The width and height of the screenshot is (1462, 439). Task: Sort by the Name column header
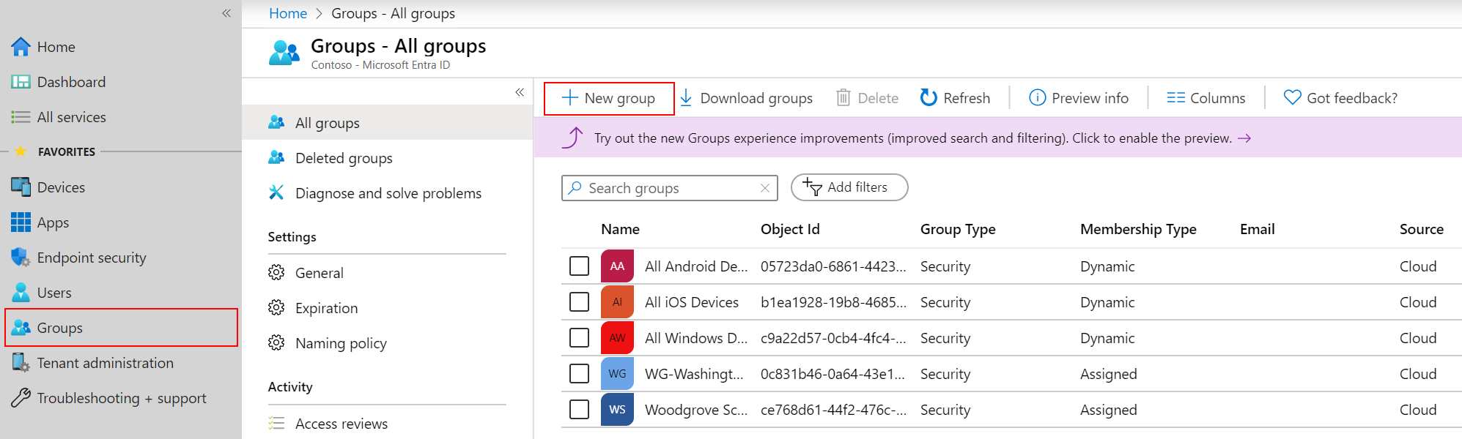(x=620, y=229)
